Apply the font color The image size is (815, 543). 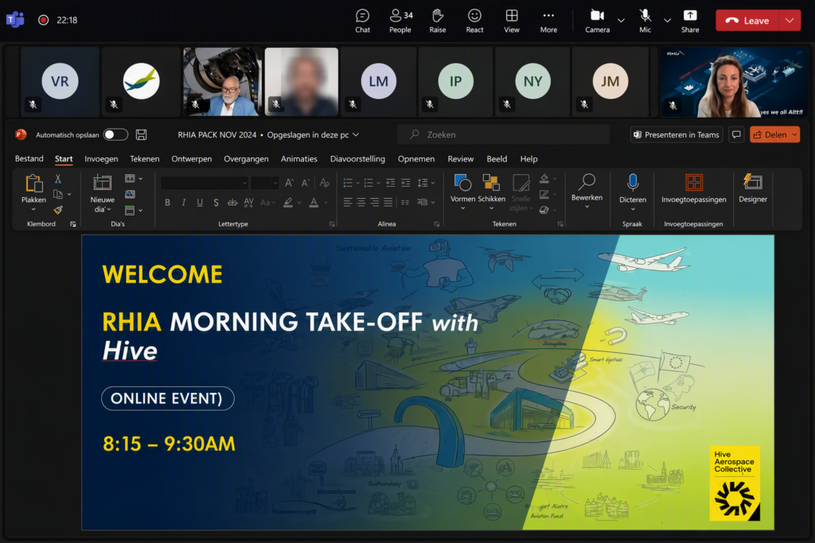[314, 203]
